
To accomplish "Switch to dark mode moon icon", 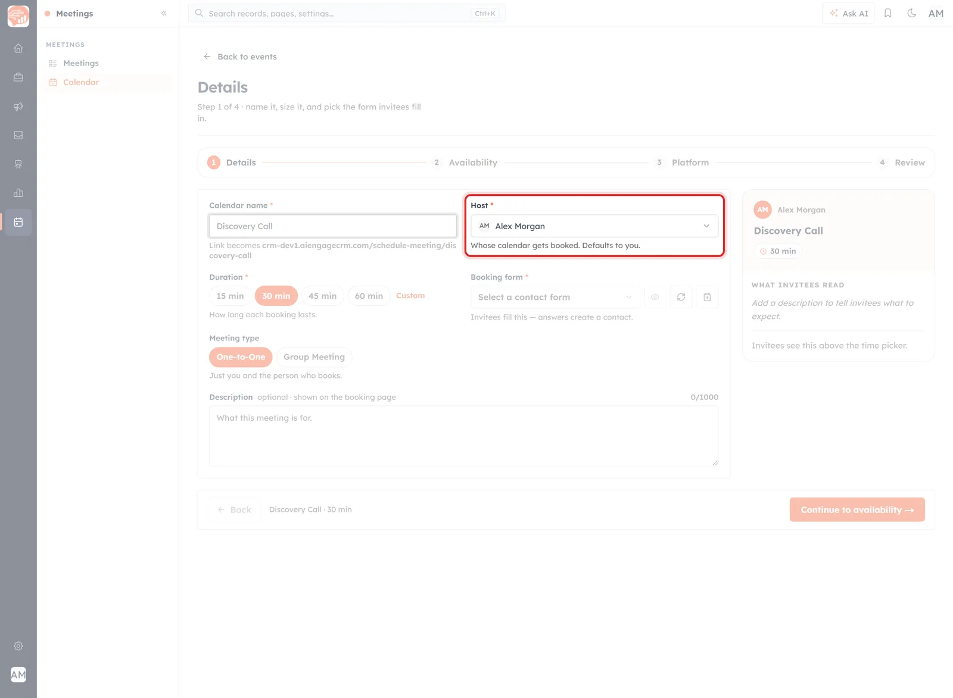I will [911, 13].
